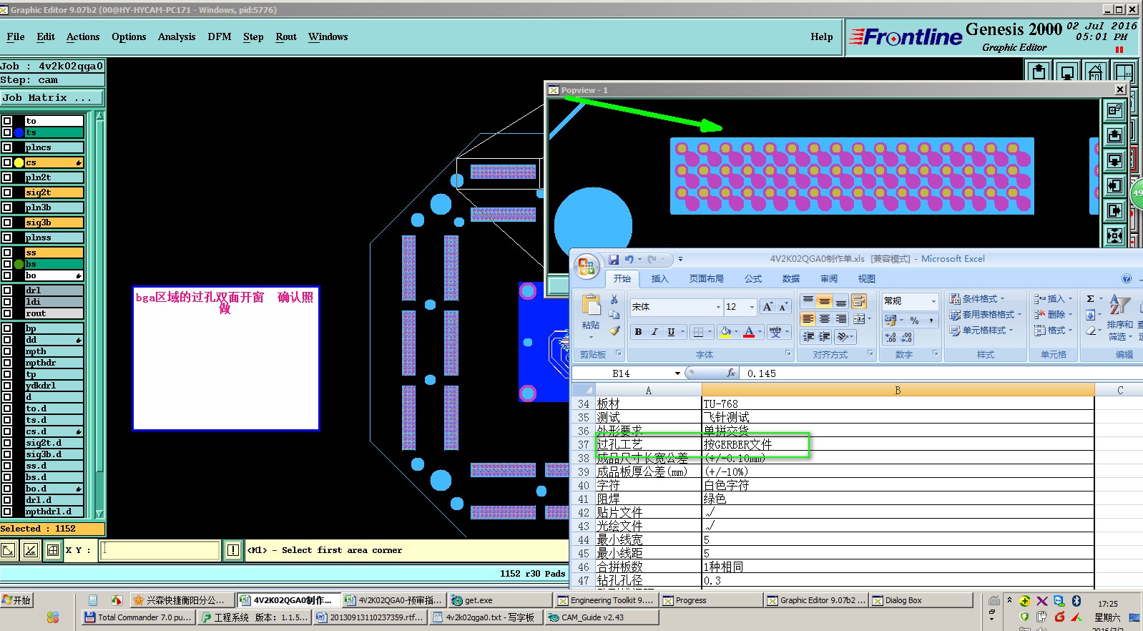Toggle checkbox for layer 'plncs'
Screen dimensions: 1143x631
[x=7, y=147]
